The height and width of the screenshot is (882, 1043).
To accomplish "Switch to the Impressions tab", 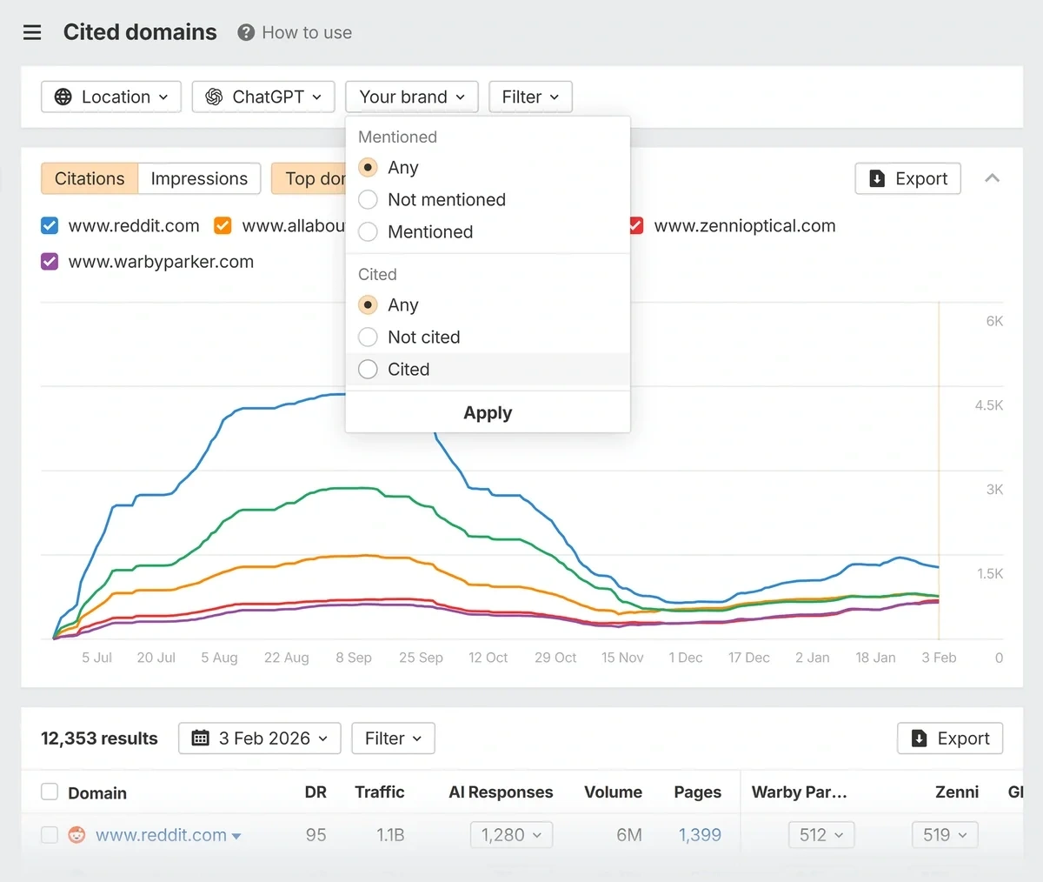I will coord(199,178).
